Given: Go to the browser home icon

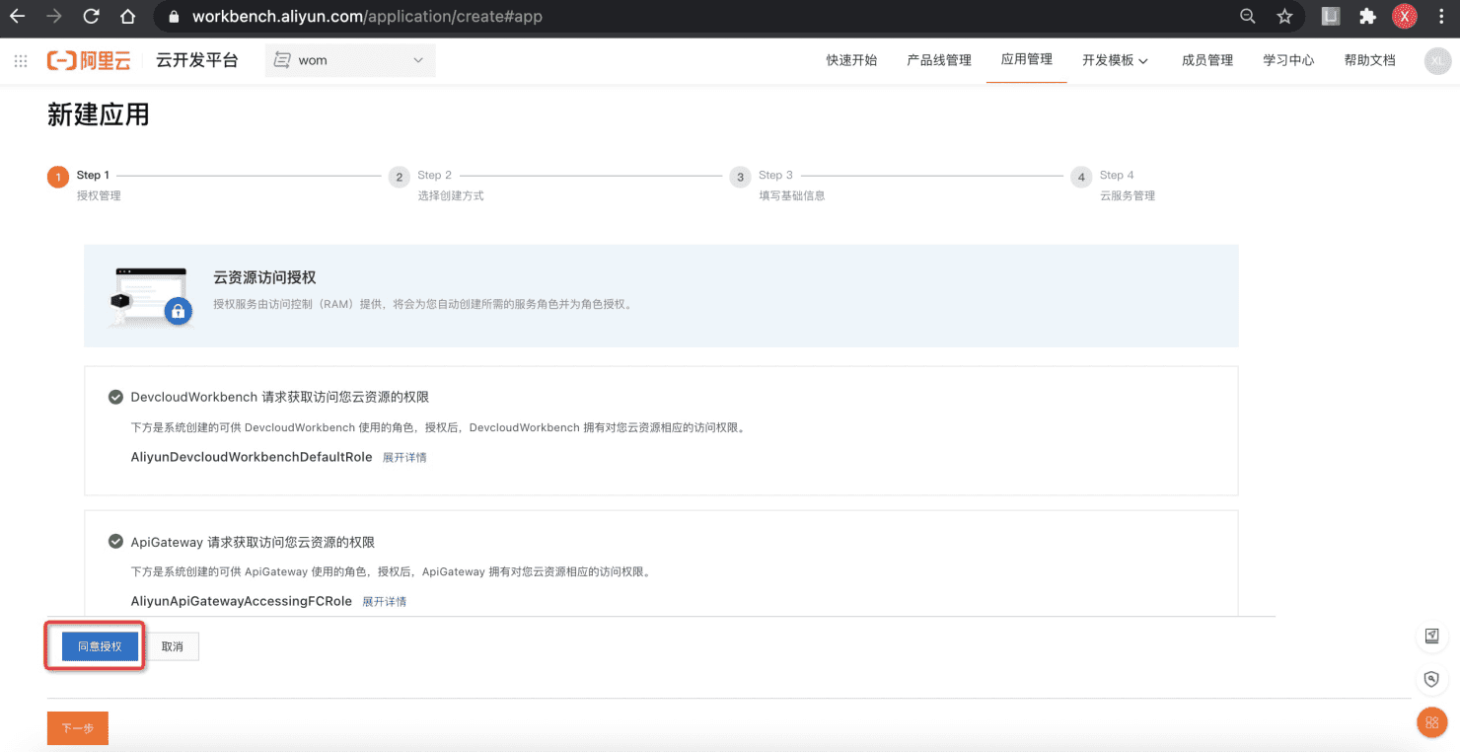Looking at the screenshot, I should (x=127, y=16).
